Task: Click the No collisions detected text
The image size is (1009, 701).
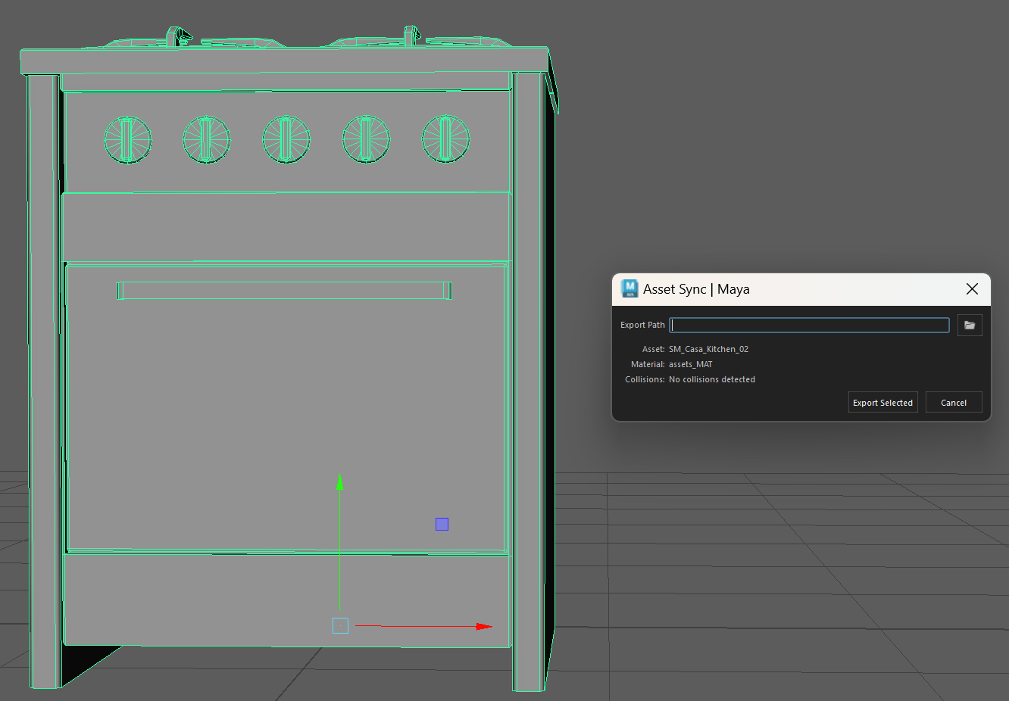Action: point(711,379)
